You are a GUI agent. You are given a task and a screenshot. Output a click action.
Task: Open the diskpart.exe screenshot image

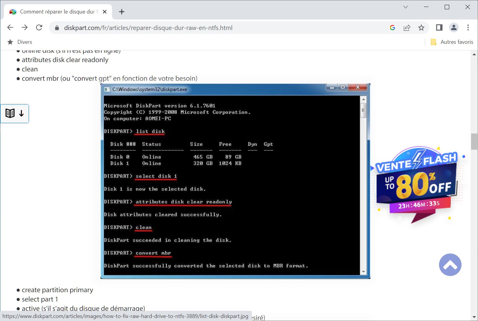pyautogui.click(x=235, y=181)
